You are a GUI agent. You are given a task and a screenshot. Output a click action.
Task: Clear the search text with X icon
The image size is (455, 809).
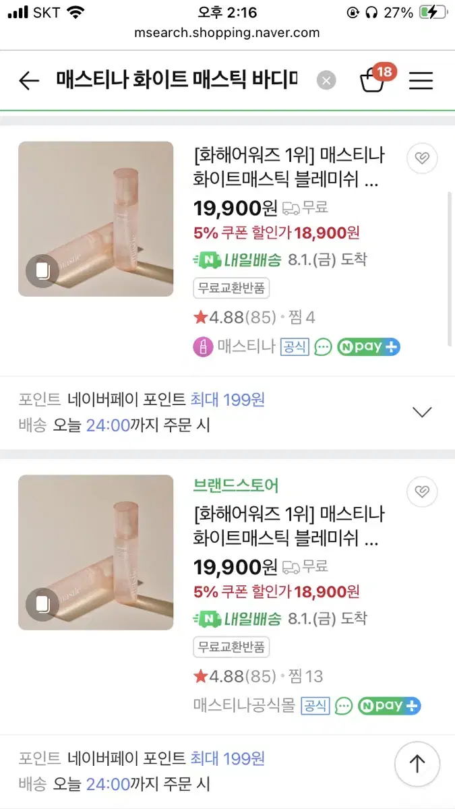point(326,82)
